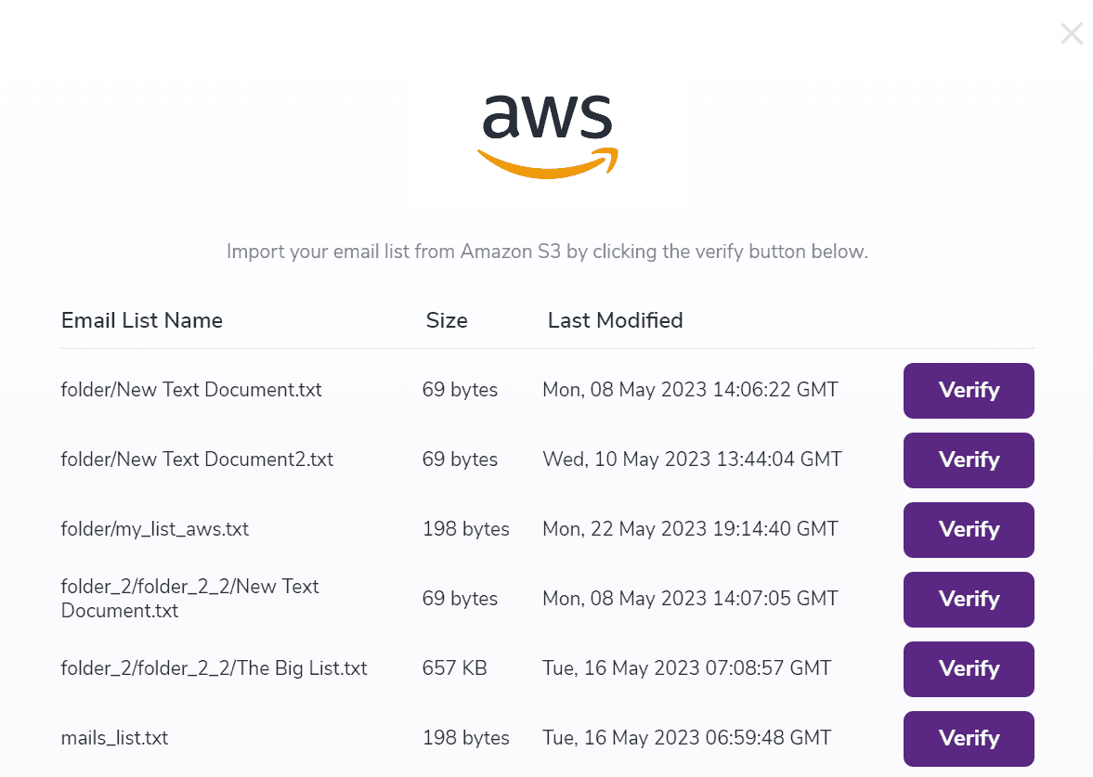Click the timestamp for mails_list.txt

coord(686,737)
